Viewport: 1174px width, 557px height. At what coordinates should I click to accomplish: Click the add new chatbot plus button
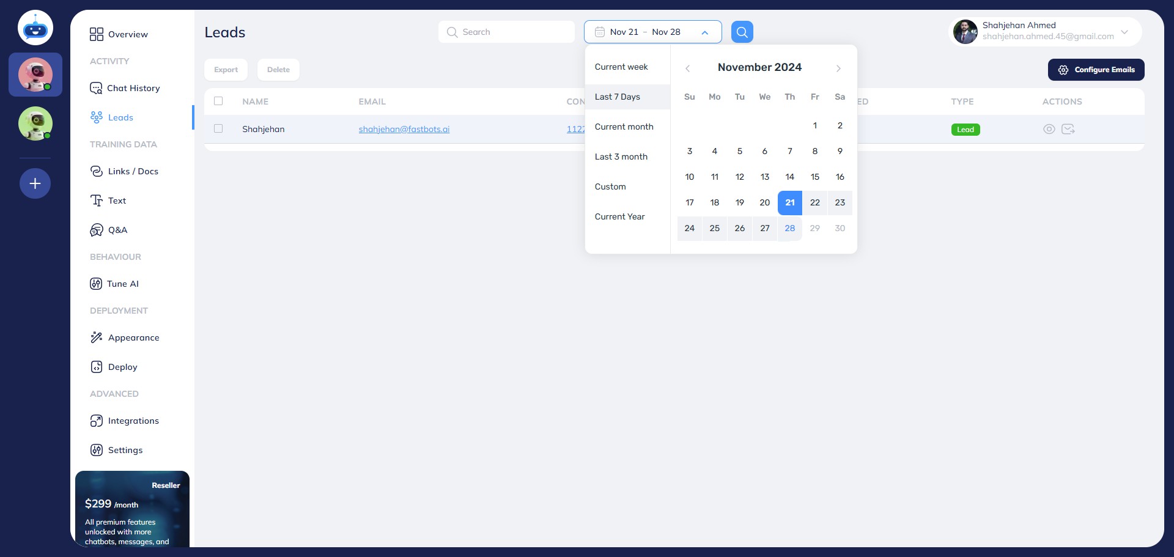click(x=35, y=183)
